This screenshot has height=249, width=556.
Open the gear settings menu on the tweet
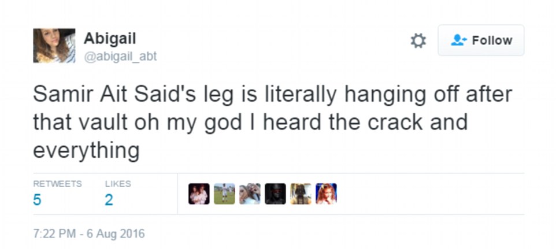pyautogui.click(x=418, y=40)
